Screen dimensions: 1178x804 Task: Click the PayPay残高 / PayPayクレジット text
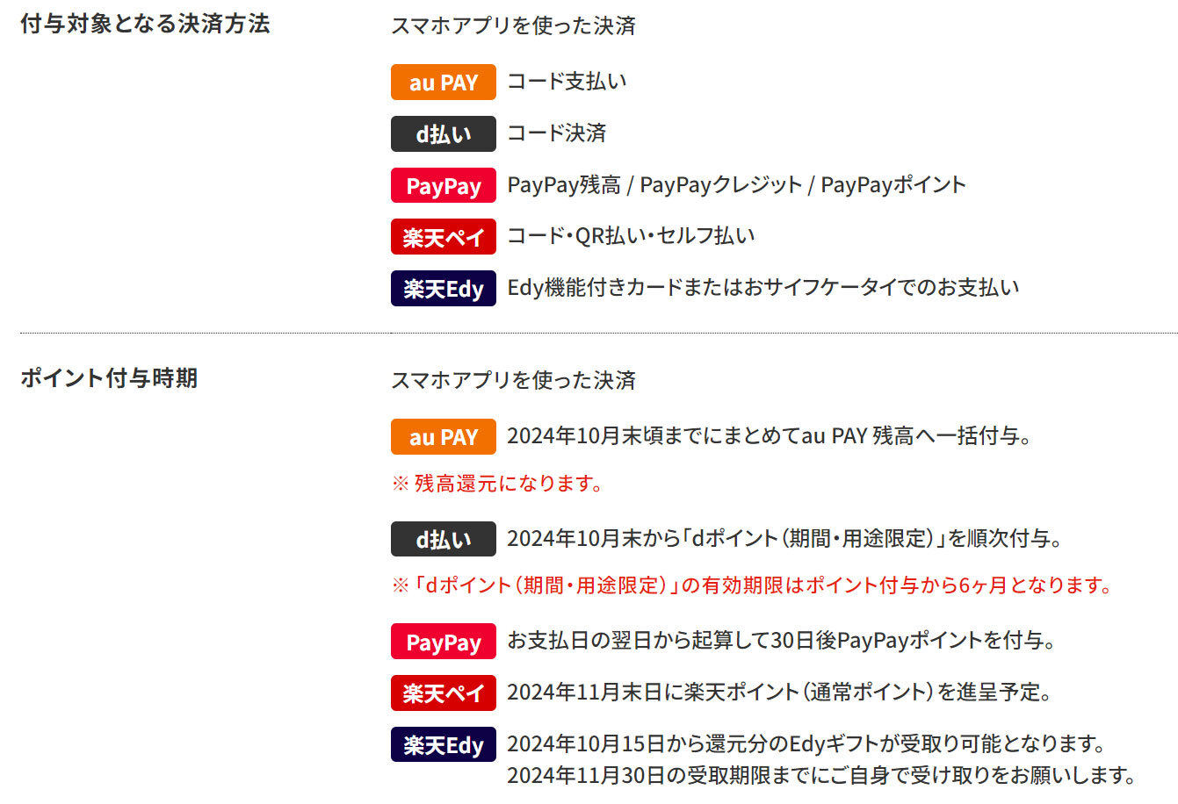(736, 185)
